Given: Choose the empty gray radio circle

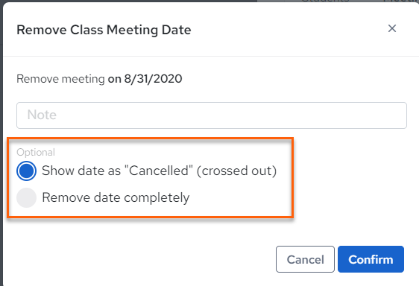Looking at the screenshot, I should [26, 197].
